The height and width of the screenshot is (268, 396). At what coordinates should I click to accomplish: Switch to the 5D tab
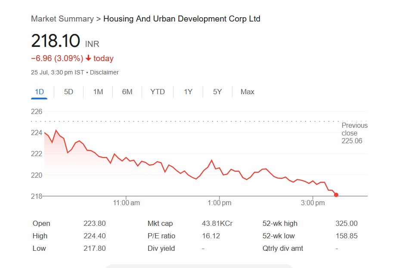pos(68,92)
